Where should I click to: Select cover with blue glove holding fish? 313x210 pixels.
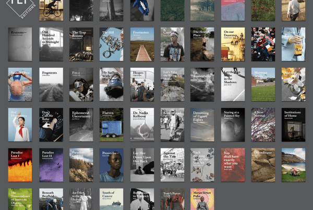142,10
